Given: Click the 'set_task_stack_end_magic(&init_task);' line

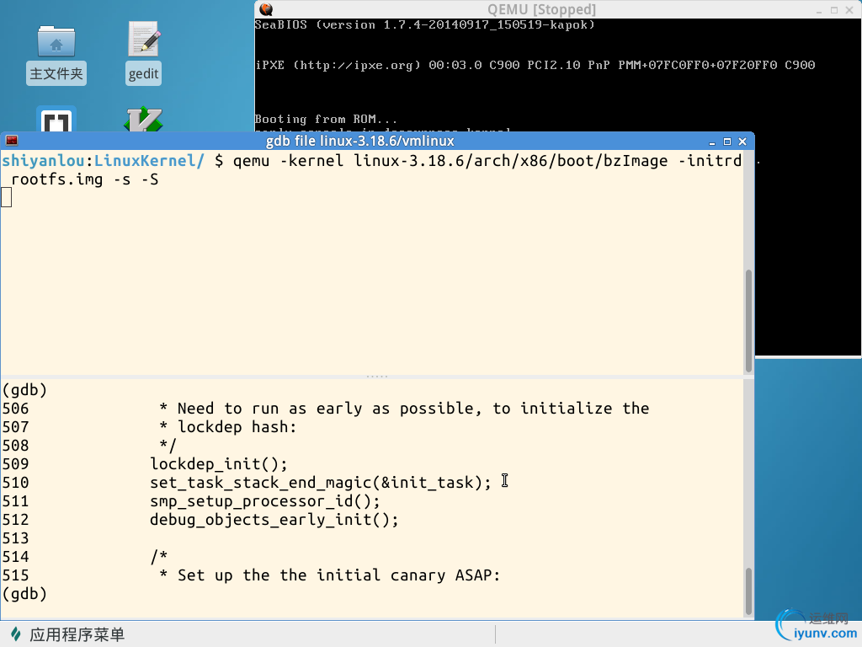Looking at the screenshot, I should (321, 483).
